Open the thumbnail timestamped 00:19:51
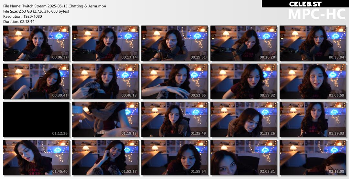Image resolution: width=349 pixels, height=179 pixels. 174,43
